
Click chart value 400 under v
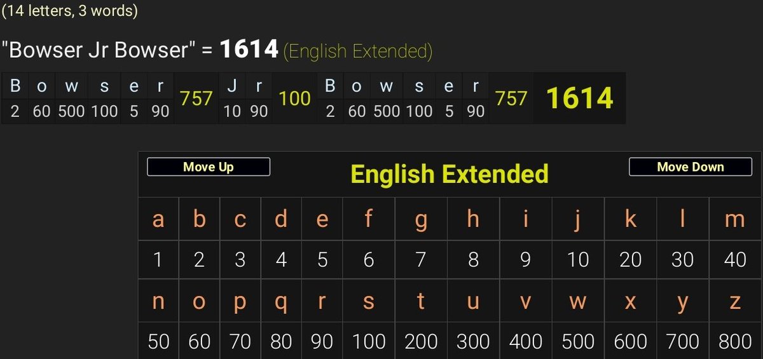tap(526, 341)
